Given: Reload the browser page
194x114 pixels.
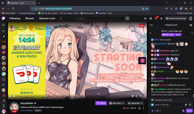Looking at the screenshot, I should pyautogui.click(x=13, y=9).
